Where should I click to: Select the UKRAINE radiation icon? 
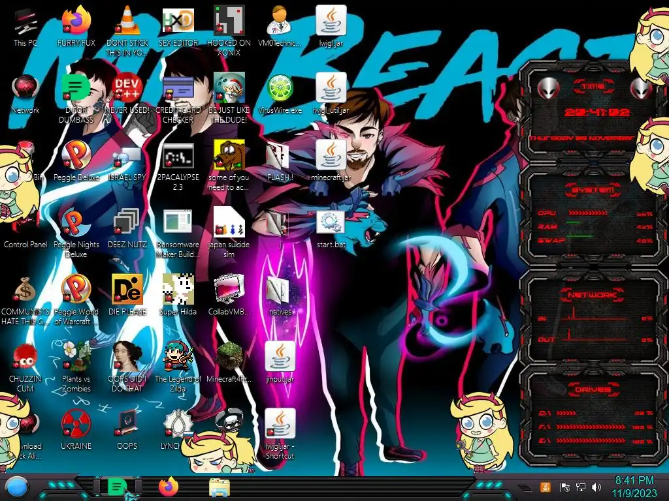point(76,424)
